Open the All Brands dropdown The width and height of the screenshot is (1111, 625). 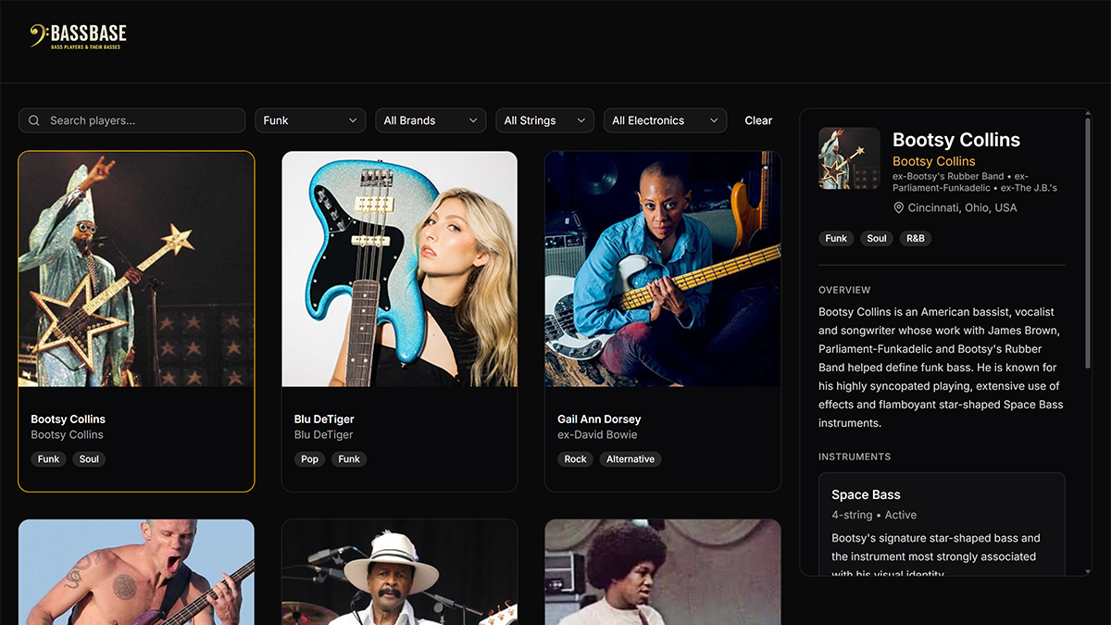[x=431, y=120]
